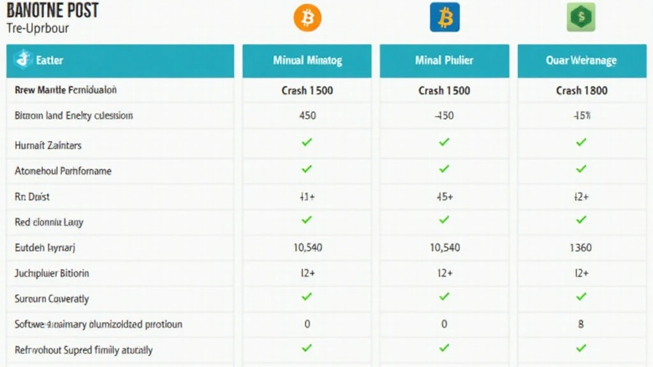Click Refrwohout Supred checkmark in Minal Phulier column
This screenshot has height=367, width=653.
coord(444,348)
